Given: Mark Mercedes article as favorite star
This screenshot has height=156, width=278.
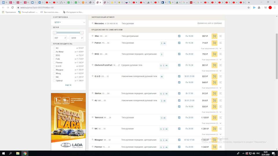Looking at the screenshot, I should [92, 23].
